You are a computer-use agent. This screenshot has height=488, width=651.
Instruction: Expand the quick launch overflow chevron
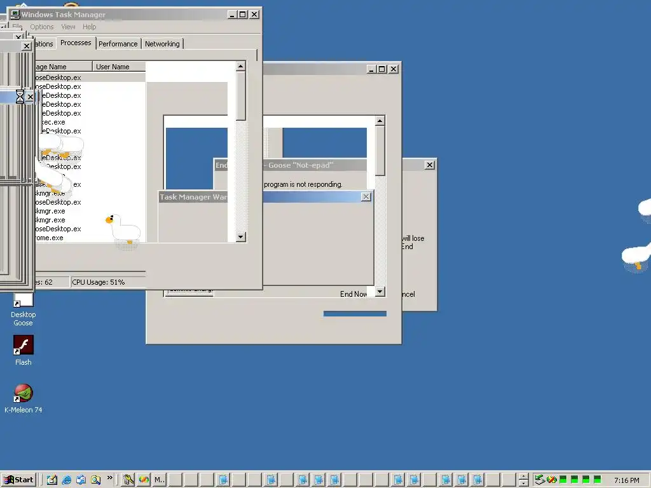tap(109, 478)
